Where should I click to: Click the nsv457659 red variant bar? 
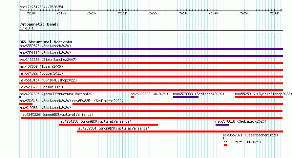click(x=151, y=70)
